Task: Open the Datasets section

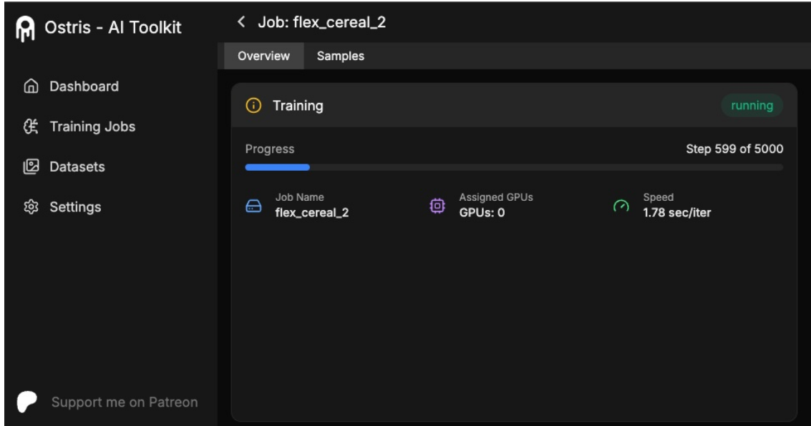Action: point(77,167)
